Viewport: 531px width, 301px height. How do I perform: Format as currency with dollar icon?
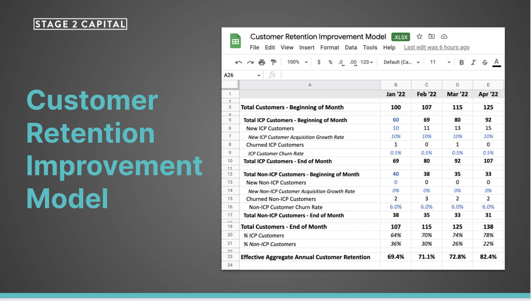click(x=319, y=62)
